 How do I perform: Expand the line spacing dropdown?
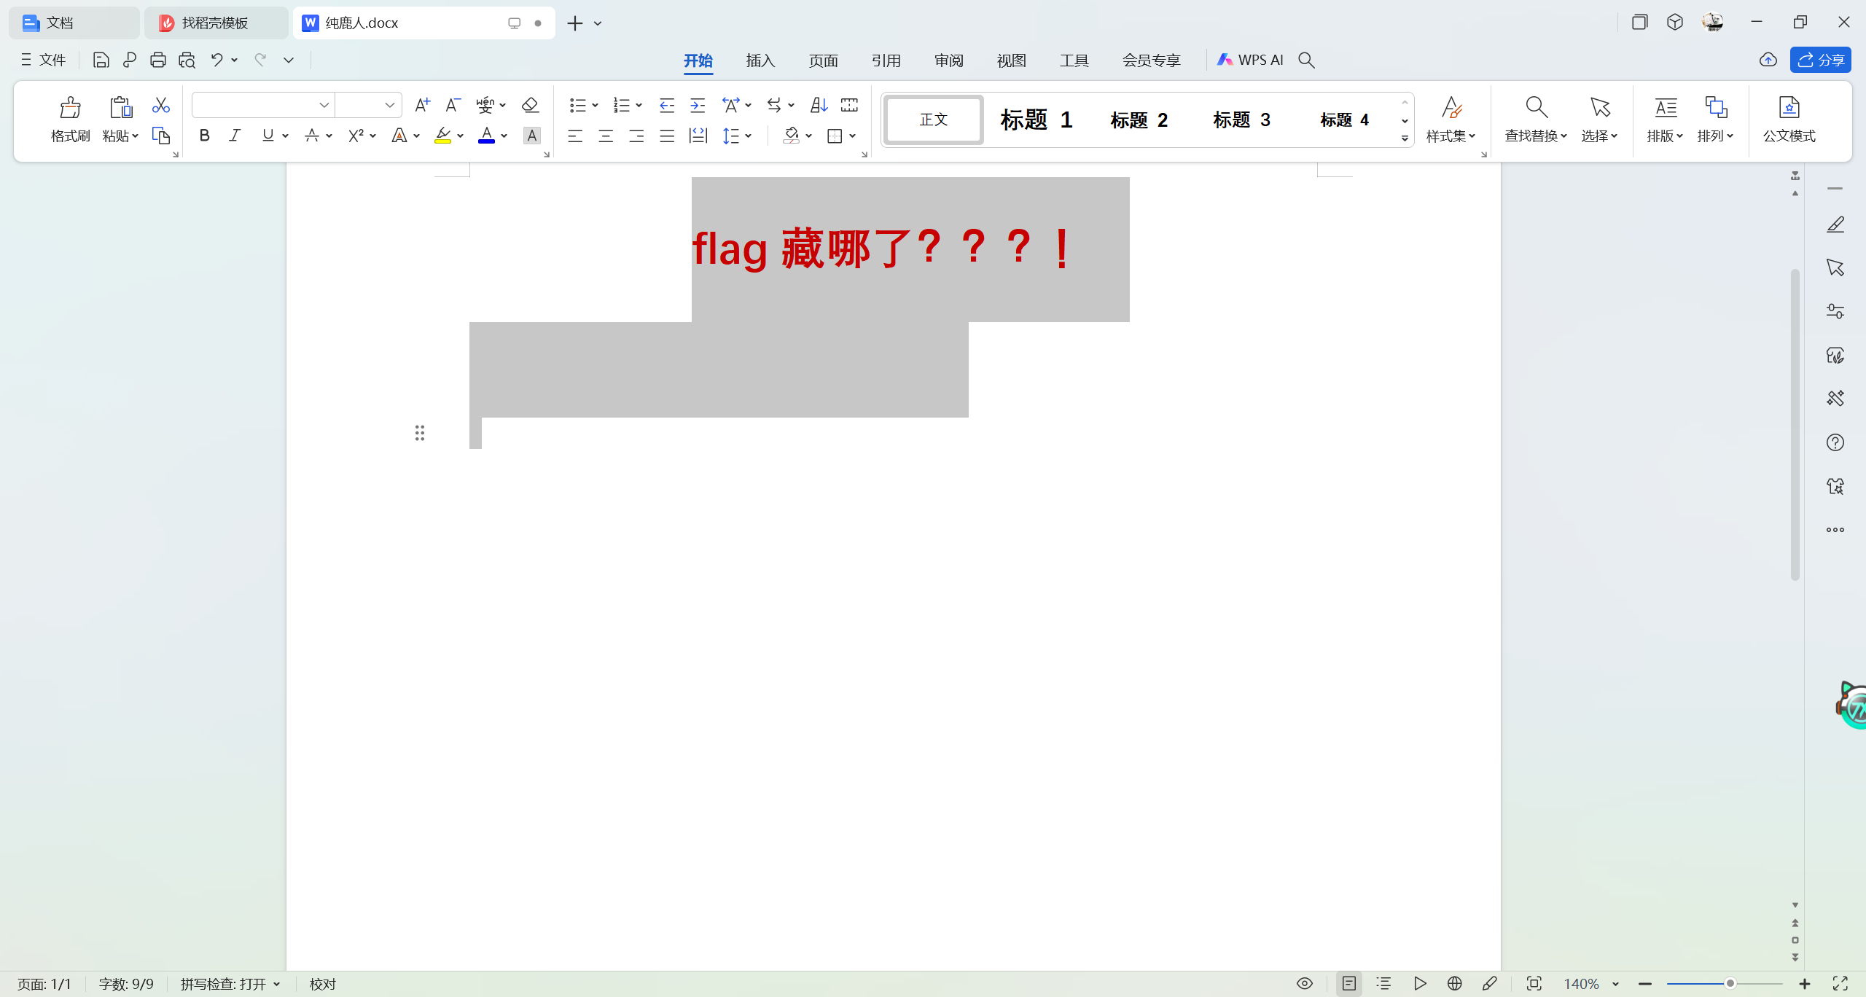tap(749, 136)
